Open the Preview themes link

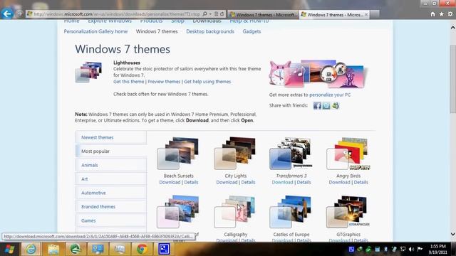pos(164,82)
